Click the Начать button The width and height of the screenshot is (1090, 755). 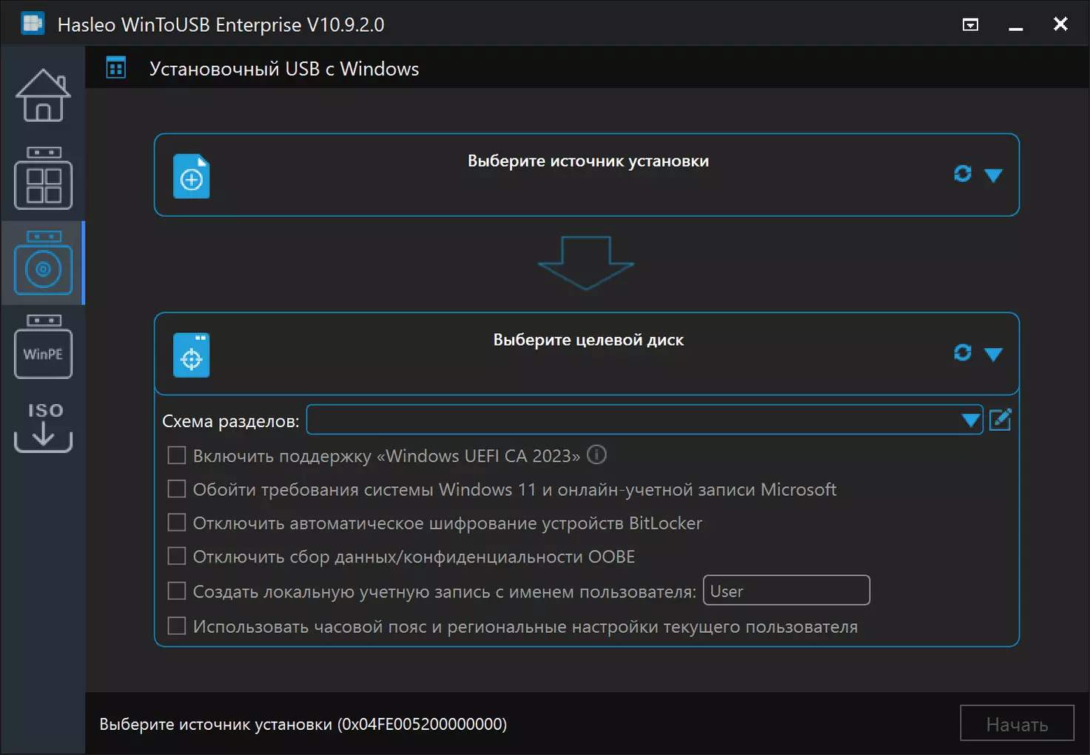1017,723
